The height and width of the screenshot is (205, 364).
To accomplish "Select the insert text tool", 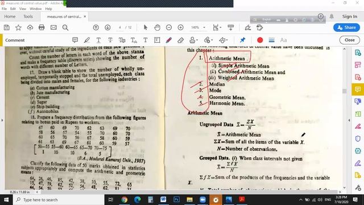I will click(x=134, y=40).
